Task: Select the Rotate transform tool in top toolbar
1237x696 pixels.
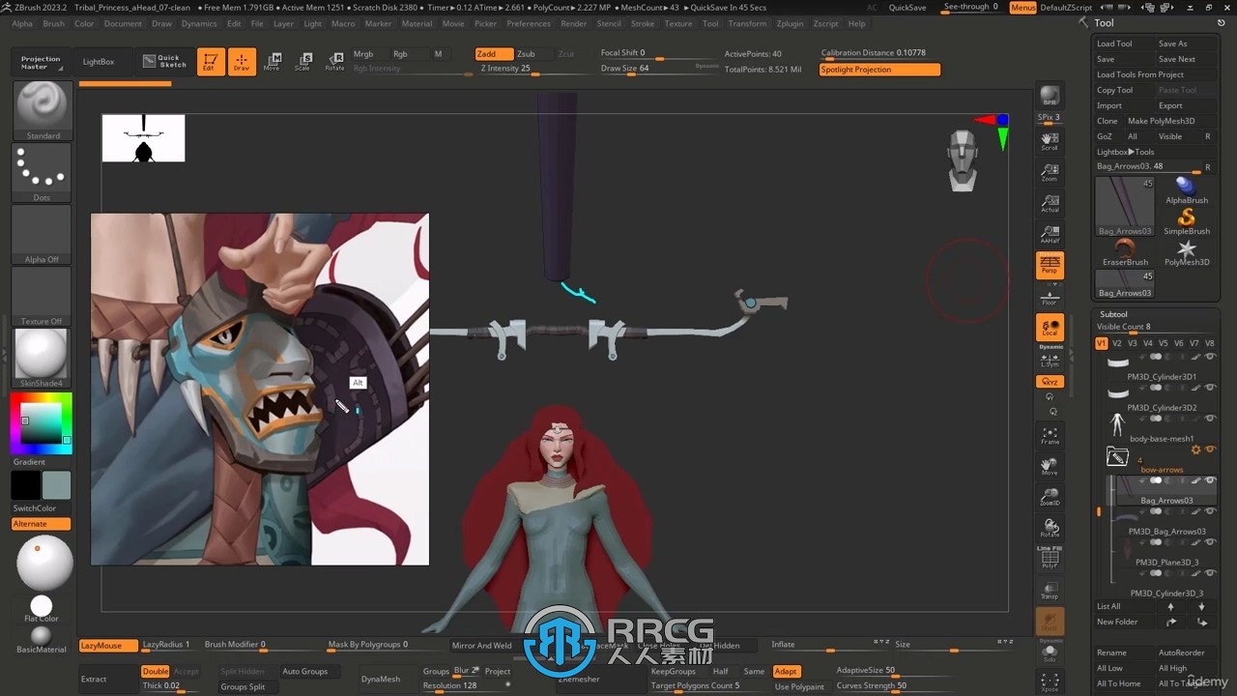Action: click(x=334, y=62)
